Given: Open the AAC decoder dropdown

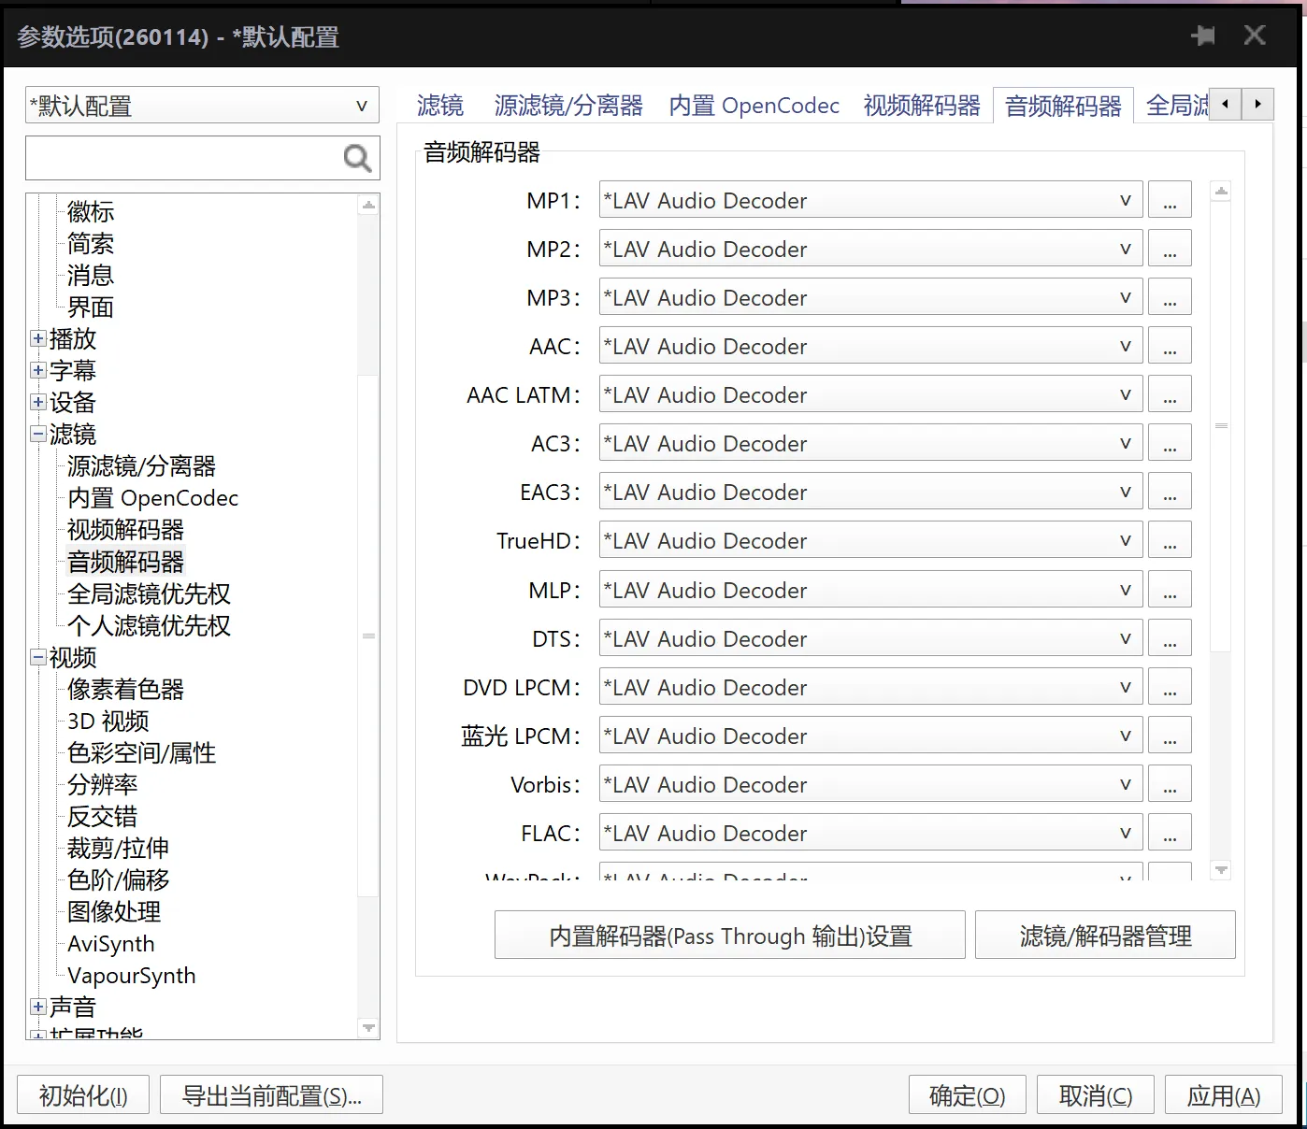Looking at the screenshot, I should [869, 347].
